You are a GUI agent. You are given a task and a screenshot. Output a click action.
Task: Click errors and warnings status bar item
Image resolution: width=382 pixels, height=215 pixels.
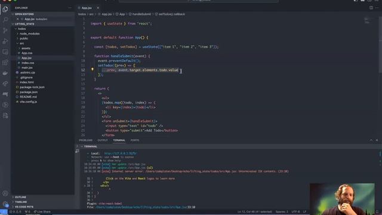15,212
